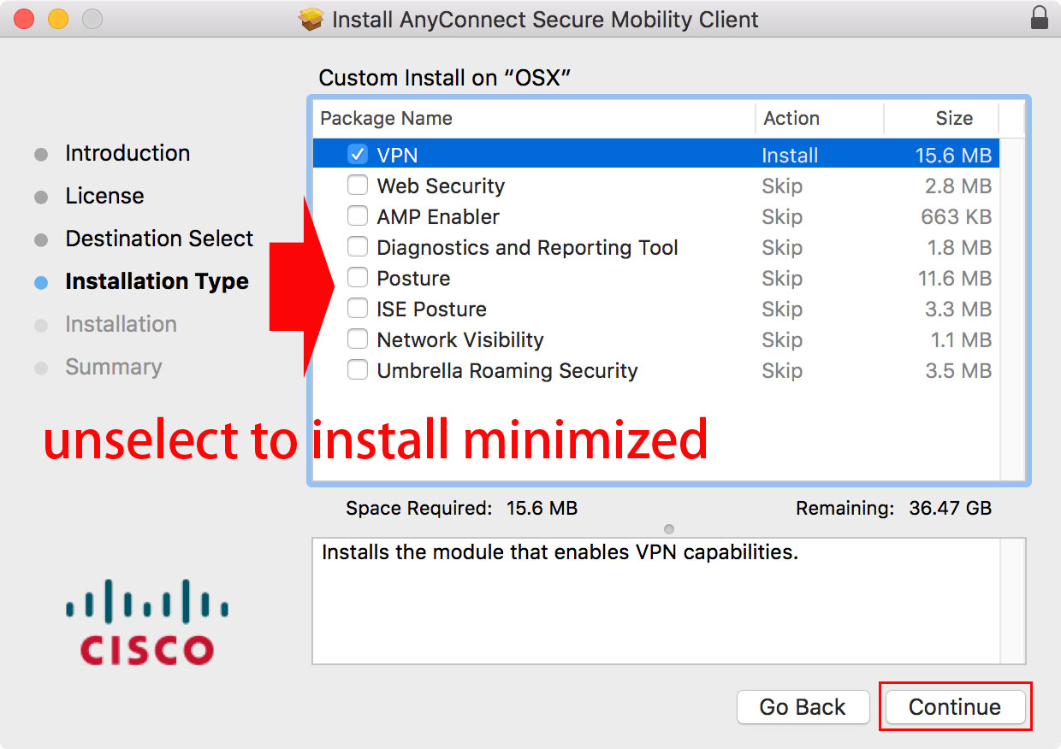1061x749 pixels.
Task: Click the installer package icon in title
Action: pyautogui.click(x=311, y=19)
